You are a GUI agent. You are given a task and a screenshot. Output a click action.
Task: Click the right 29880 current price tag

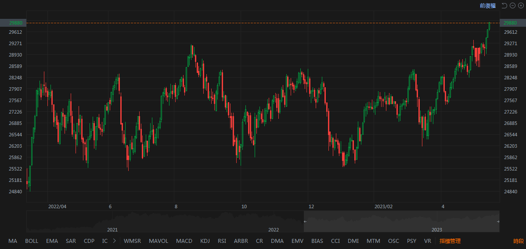[x=513, y=23]
